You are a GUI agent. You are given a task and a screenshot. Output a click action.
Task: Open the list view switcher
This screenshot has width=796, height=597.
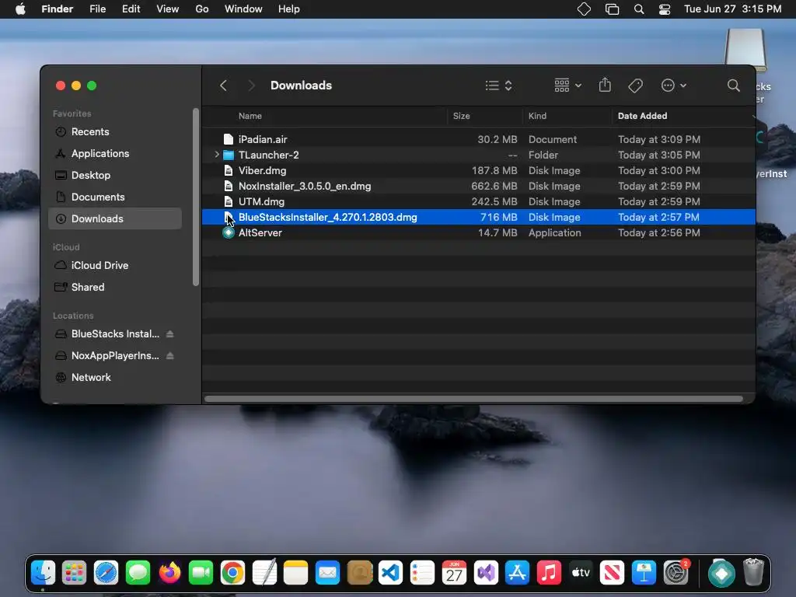tap(498, 86)
